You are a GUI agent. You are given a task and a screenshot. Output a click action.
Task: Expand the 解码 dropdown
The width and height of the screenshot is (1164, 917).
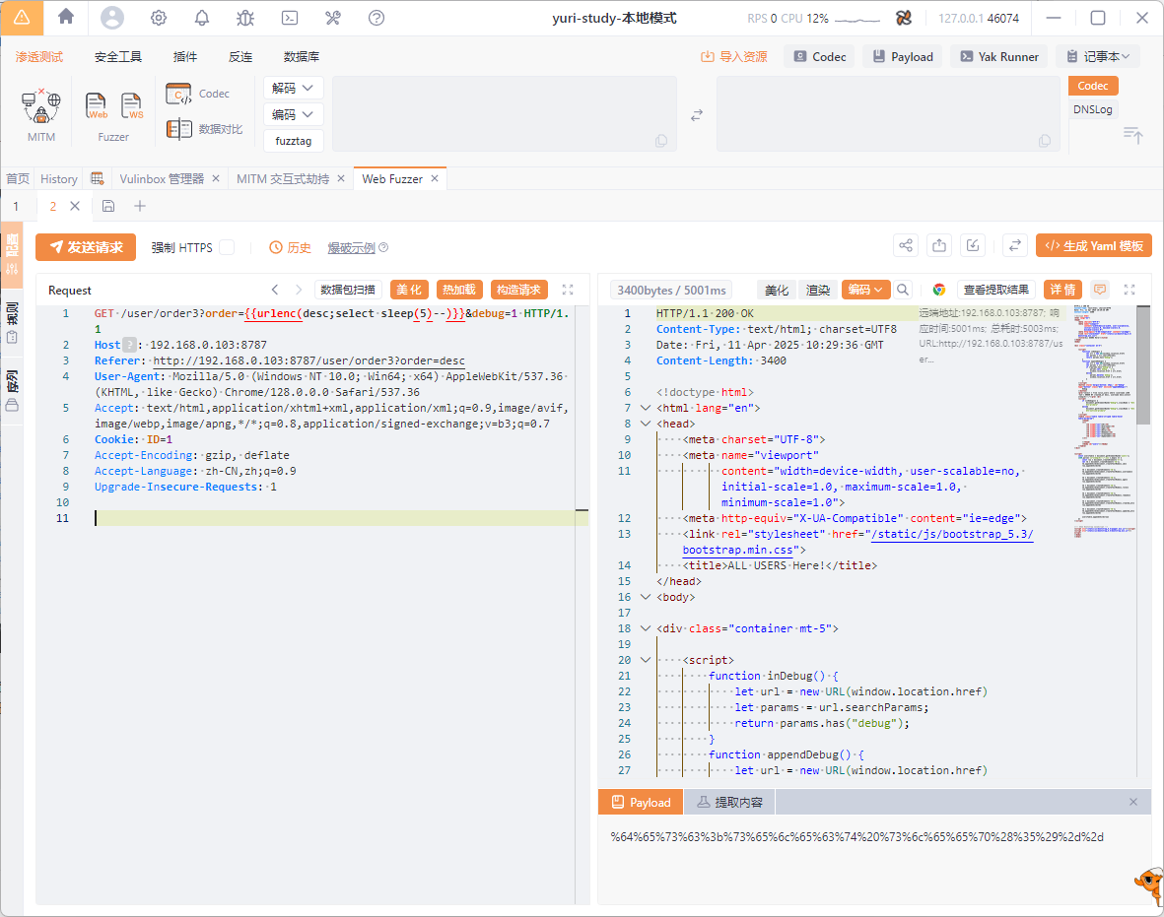point(294,88)
